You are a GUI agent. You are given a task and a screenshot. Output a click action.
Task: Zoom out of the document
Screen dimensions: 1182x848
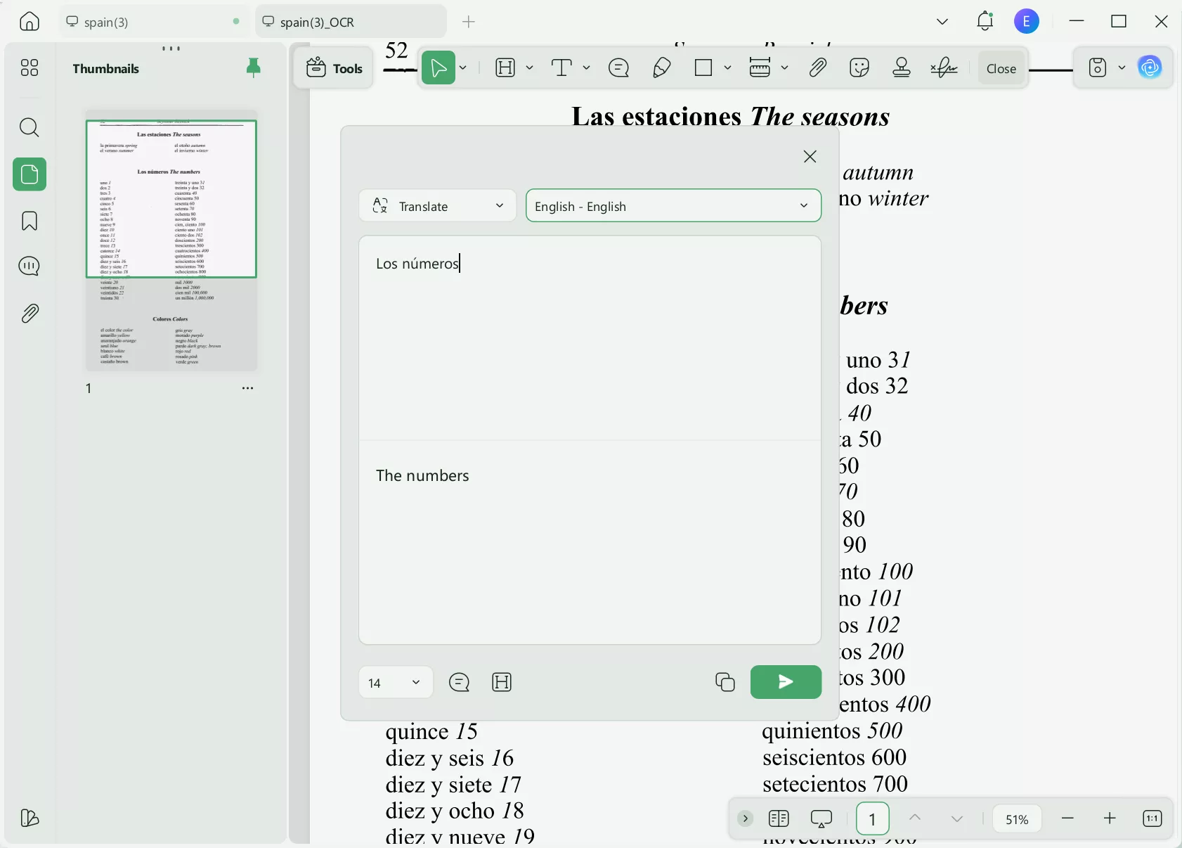tap(1067, 818)
